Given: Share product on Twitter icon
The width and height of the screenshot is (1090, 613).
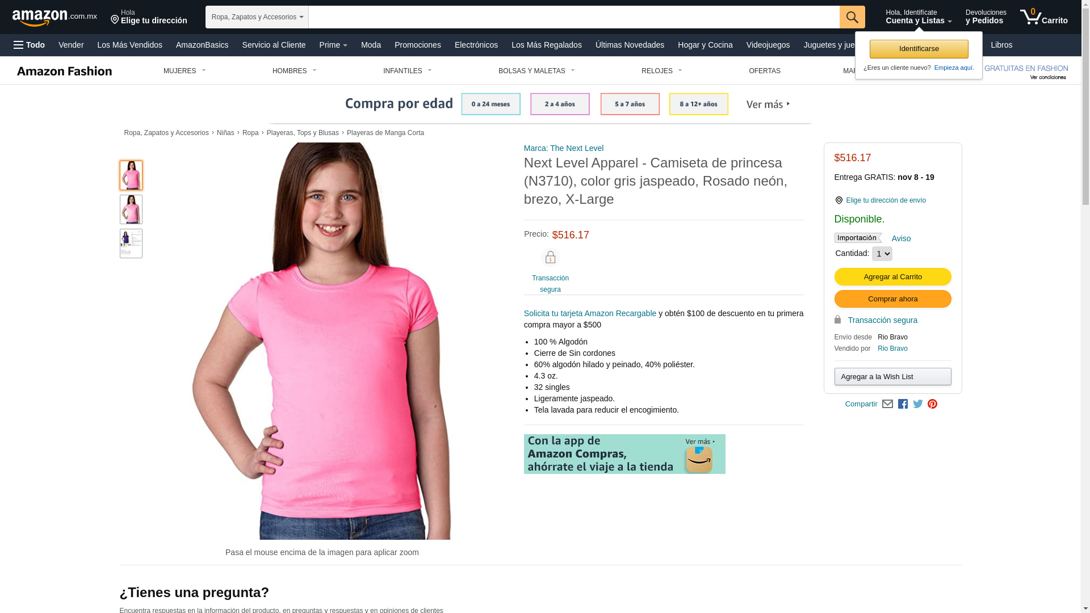Looking at the screenshot, I should click(x=918, y=404).
